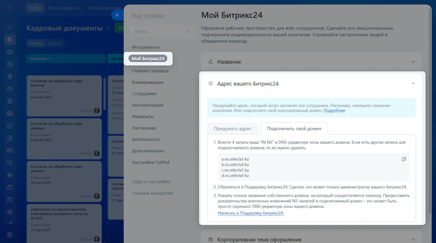Open Реквизиты settings

tap(143, 117)
